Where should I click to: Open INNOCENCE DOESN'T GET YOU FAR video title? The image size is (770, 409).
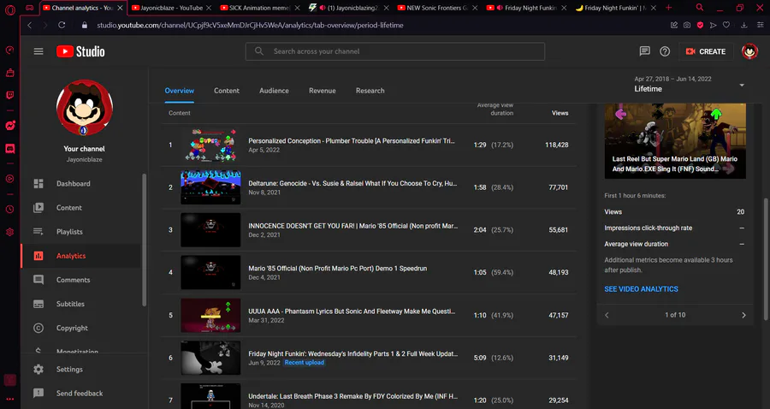[x=353, y=226]
